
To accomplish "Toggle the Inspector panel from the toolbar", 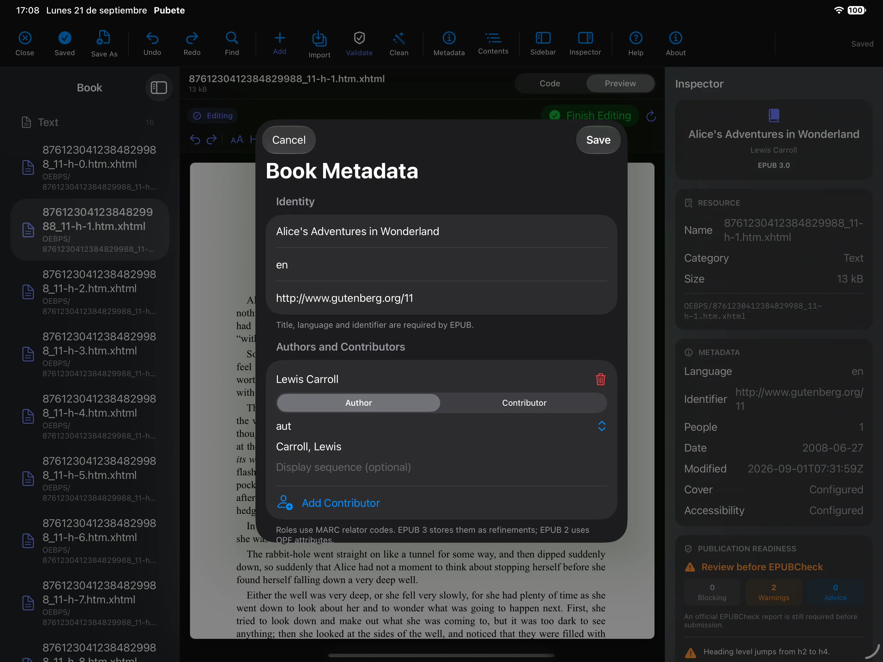I will click(585, 43).
